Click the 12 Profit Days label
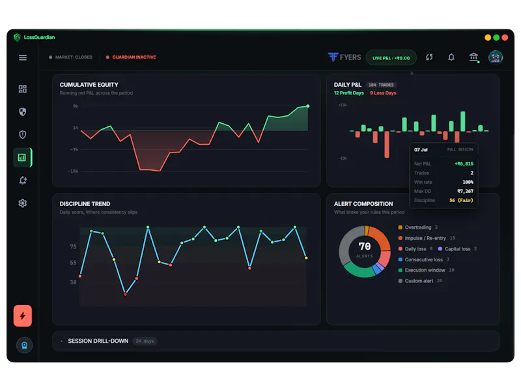This screenshot has width=521, height=391. (x=349, y=93)
